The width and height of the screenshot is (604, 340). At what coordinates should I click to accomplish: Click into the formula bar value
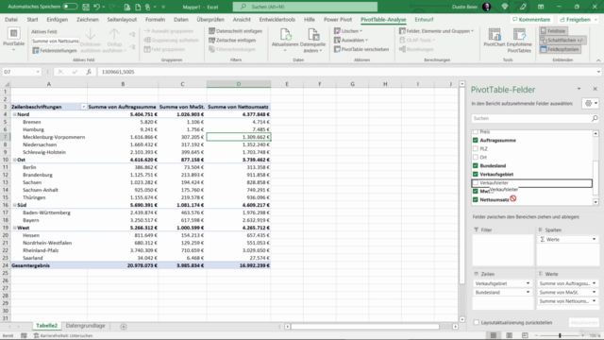pos(118,72)
